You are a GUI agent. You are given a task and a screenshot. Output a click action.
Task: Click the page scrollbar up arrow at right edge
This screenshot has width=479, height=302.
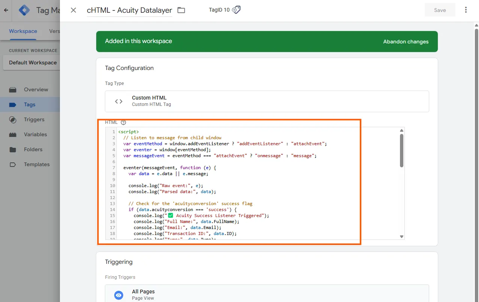476,25
